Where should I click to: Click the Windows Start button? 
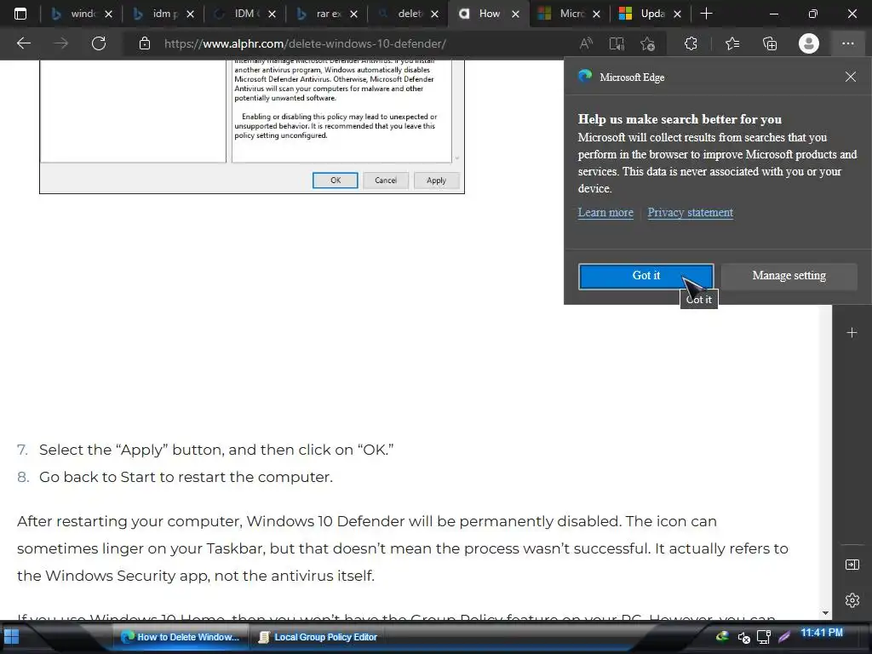[12, 637]
